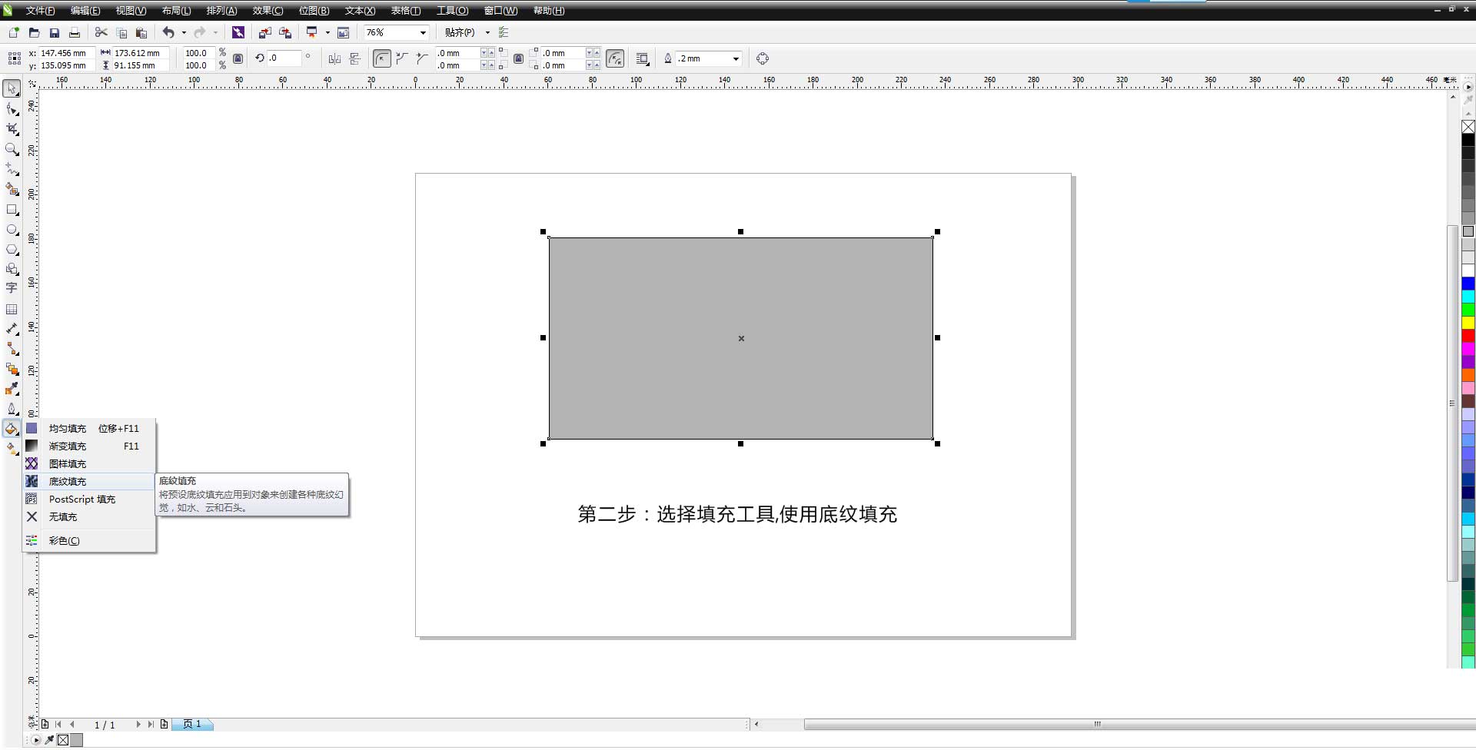Select the Polygon tool
The image size is (1476, 750).
[x=12, y=250]
